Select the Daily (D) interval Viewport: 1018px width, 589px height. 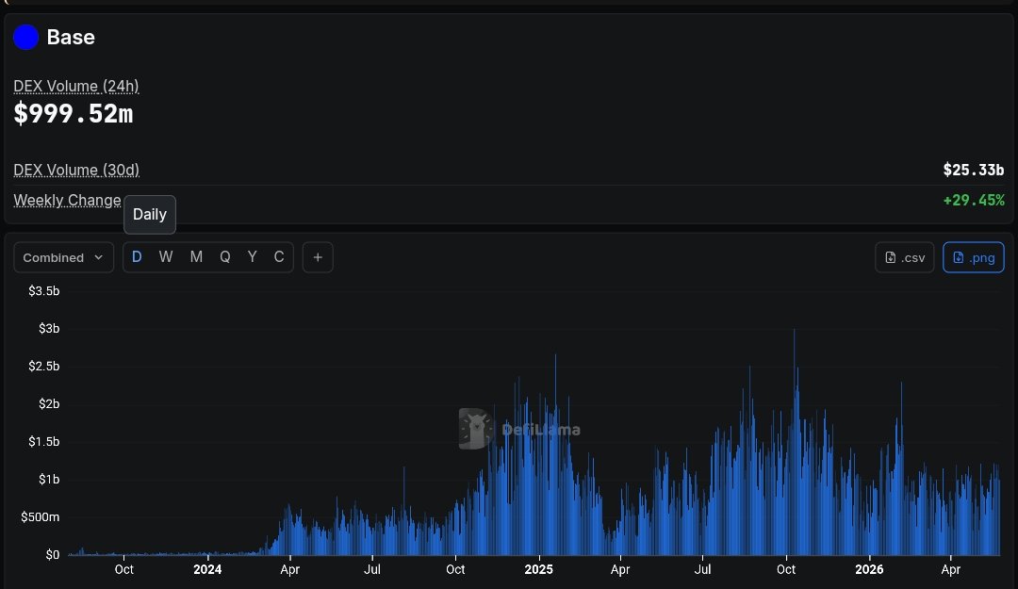[137, 257]
